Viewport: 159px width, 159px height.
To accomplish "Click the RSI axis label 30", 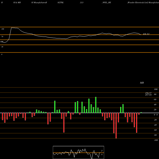I will [2, 47].
